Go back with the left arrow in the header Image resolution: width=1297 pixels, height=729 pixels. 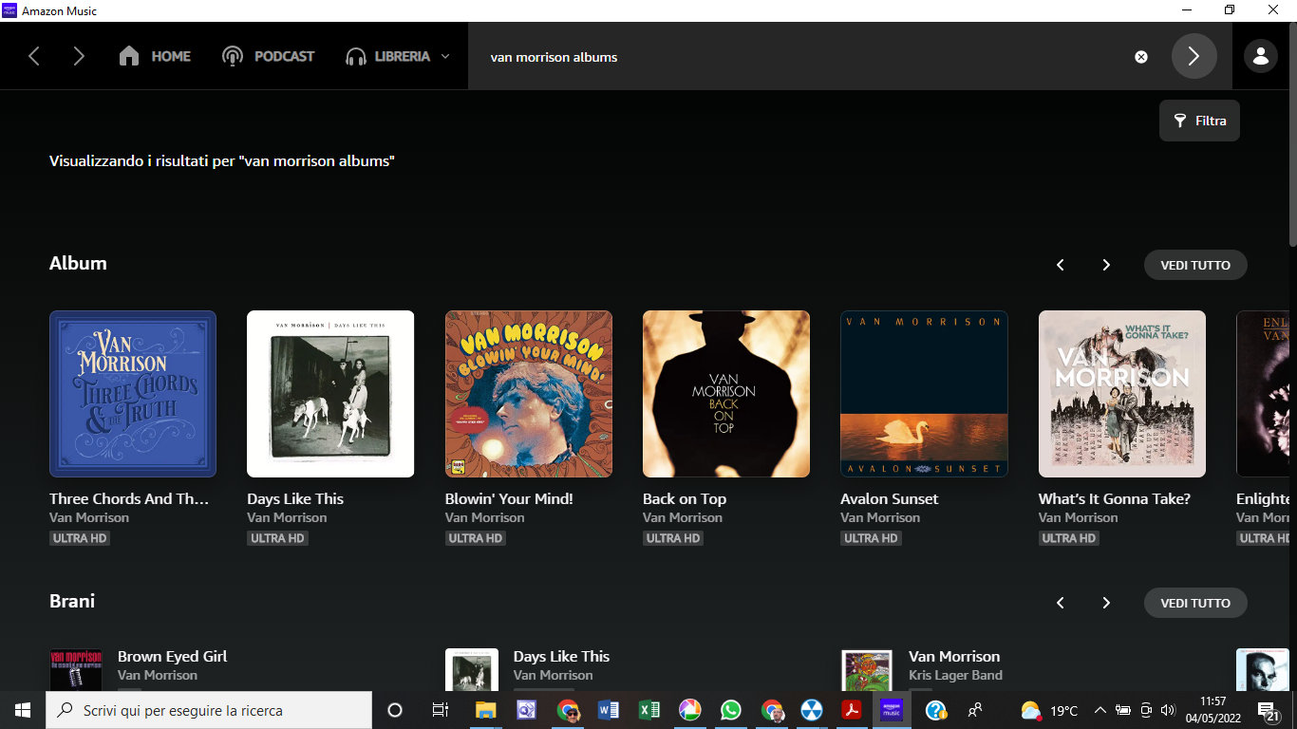[x=34, y=57]
